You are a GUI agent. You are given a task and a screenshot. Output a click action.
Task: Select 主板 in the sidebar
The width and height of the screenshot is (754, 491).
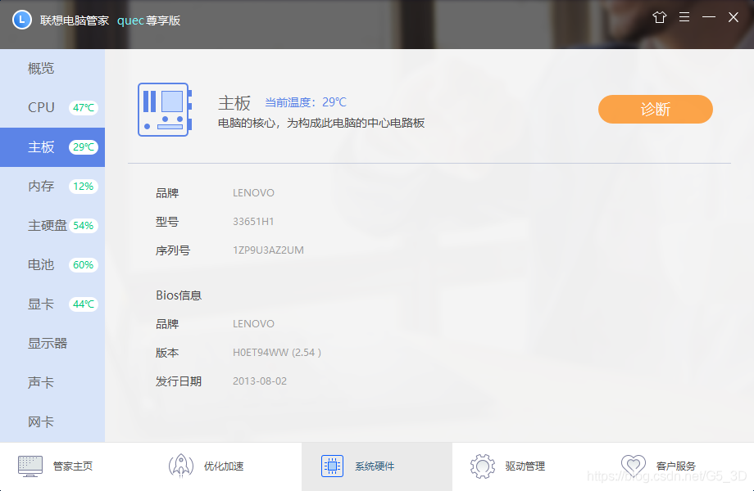52,146
